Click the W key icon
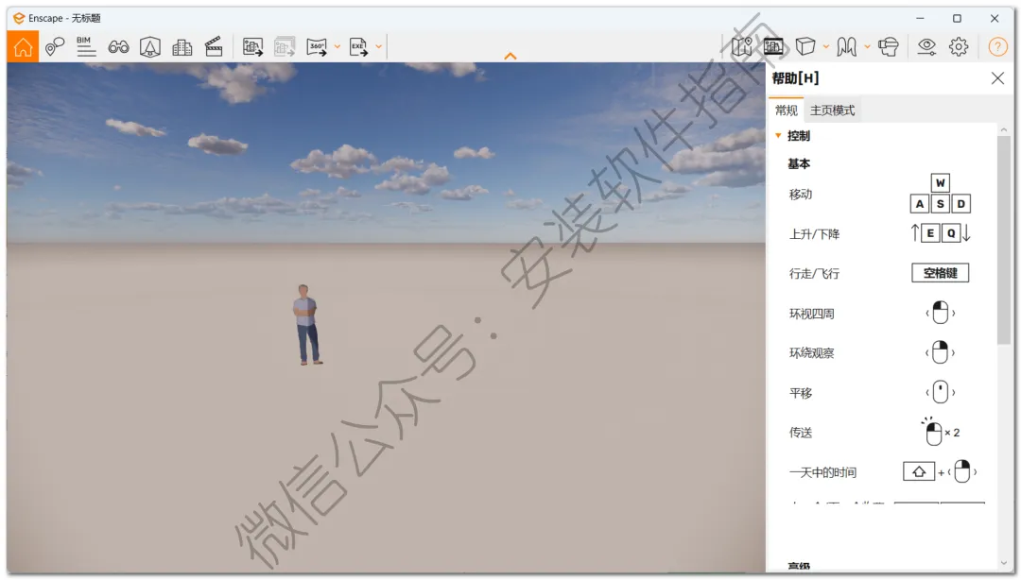The height and width of the screenshot is (580, 1021). pos(941,183)
